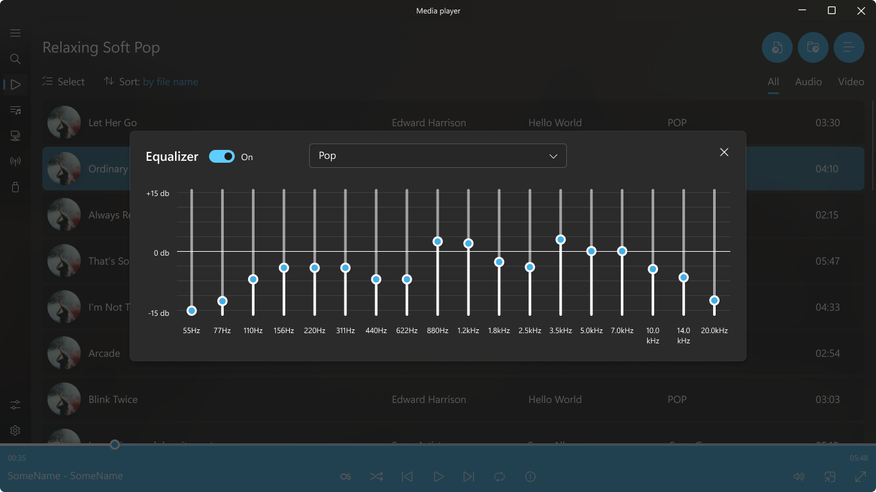Open the Search sidebar icon

(x=15, y=59)
